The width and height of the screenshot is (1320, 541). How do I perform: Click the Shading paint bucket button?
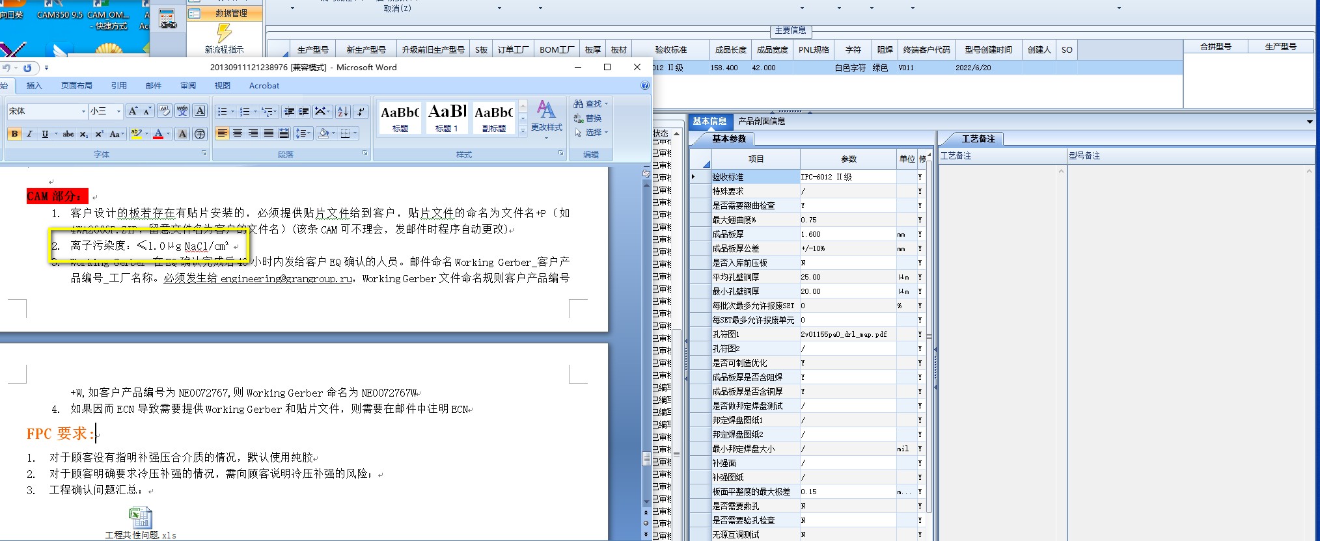323,133
